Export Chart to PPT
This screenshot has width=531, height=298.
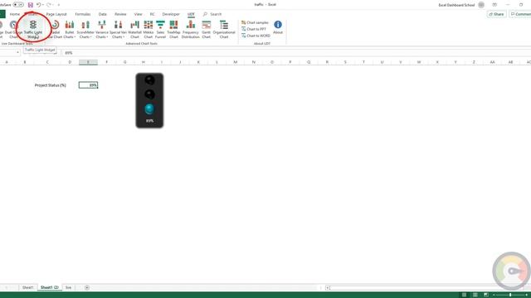(254, 29)
